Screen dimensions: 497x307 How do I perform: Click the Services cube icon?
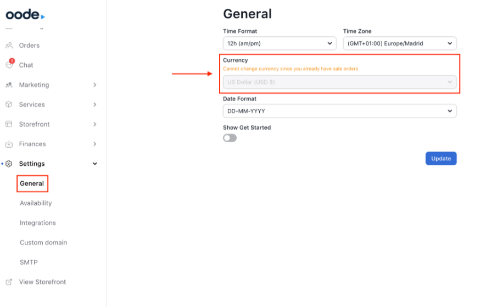point(9,104)
